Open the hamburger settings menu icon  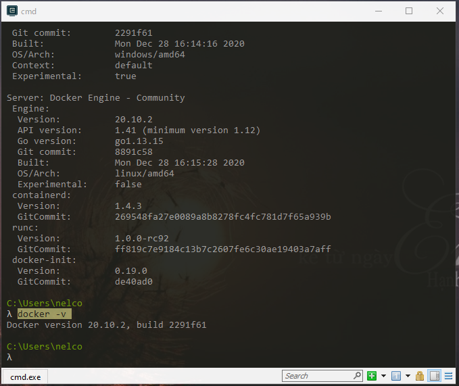click(x=448, y=376)
